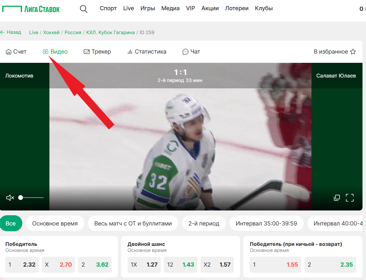Filter markets by 2-й период
Image resolution: width=366 pixels, height=280 pixels.
click(x=204, y=223)
